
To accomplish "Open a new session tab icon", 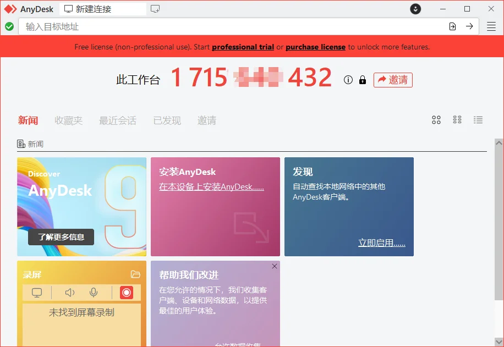I will (x=155, y=9).
